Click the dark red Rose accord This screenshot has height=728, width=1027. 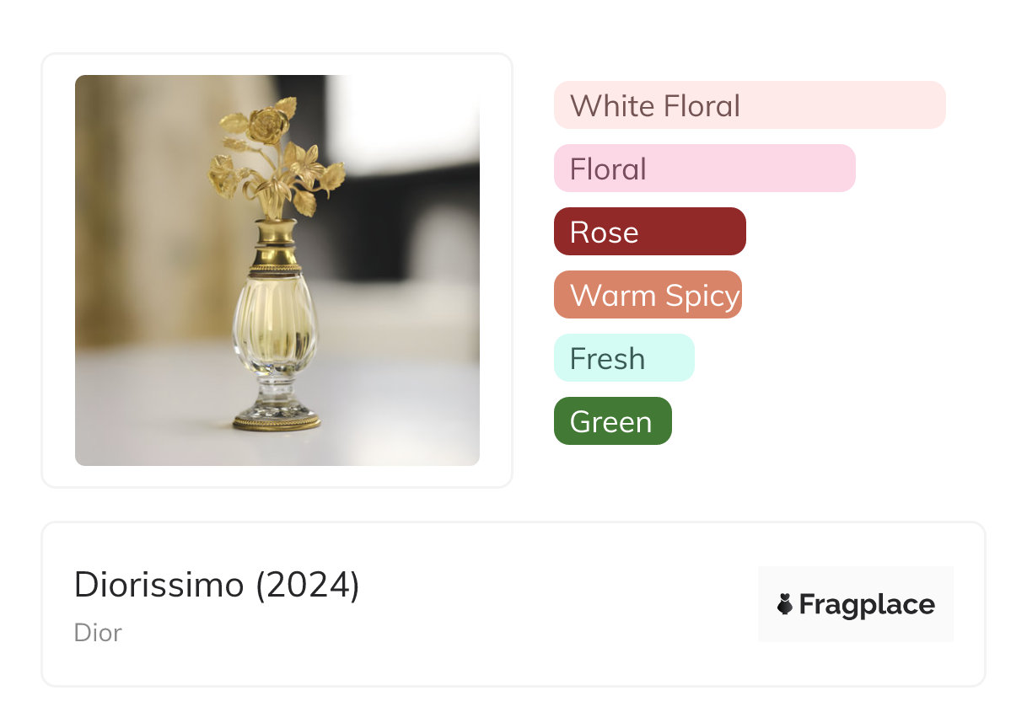[x=649, y=232]
